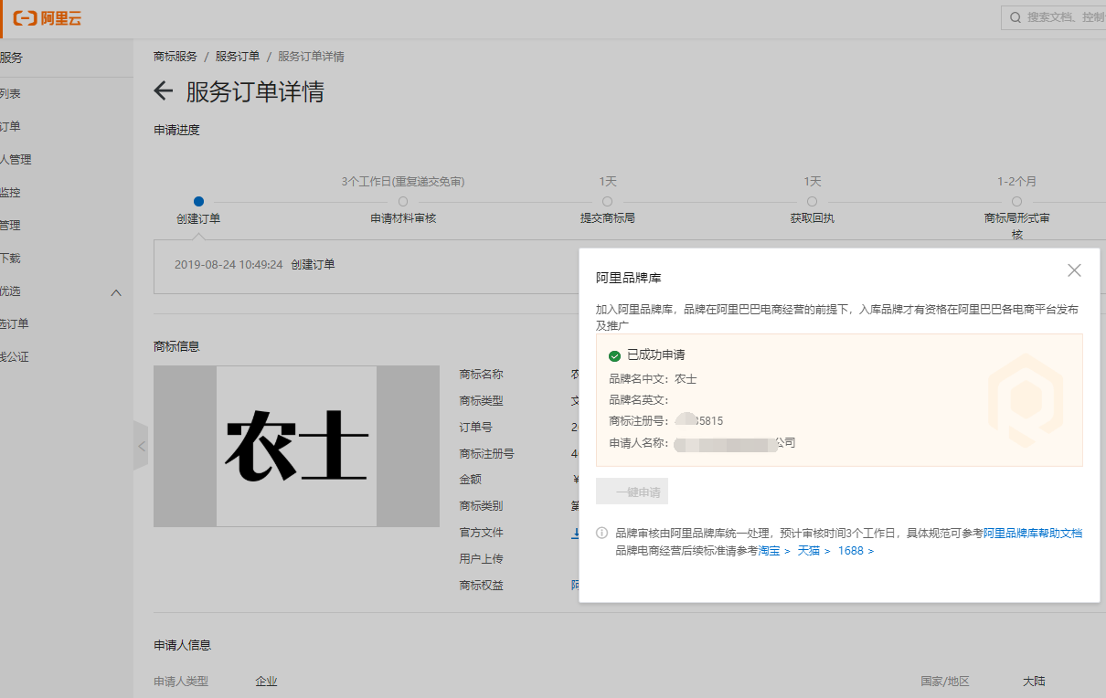Click the 商标注册号 field label in 商标信息
The height and width of the screenshot is (698, 1106).
tap(486, 454)
